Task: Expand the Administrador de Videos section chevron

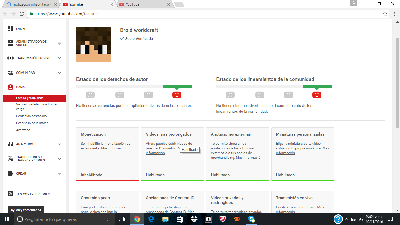Action: click(59, 43)
